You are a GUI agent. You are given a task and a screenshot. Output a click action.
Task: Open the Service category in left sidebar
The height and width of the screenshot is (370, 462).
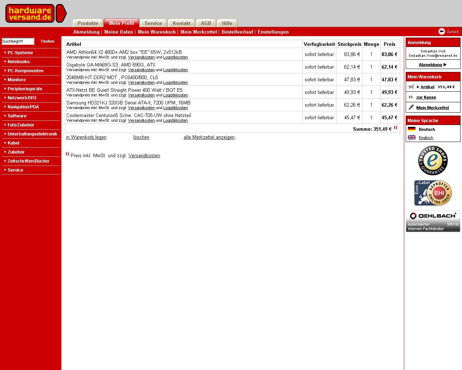tap(13, 170)
